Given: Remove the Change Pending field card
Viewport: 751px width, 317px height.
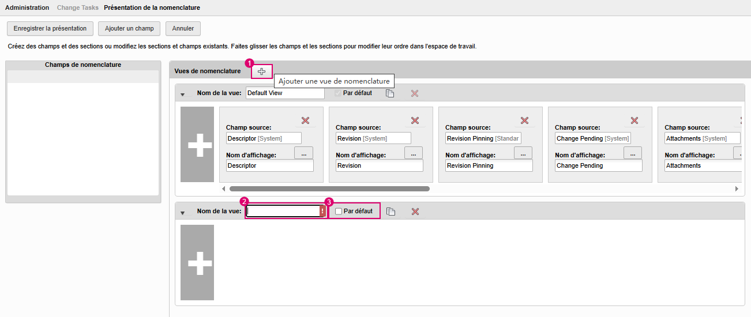Looking at the screenshot, I should click(x=634, y=120).
